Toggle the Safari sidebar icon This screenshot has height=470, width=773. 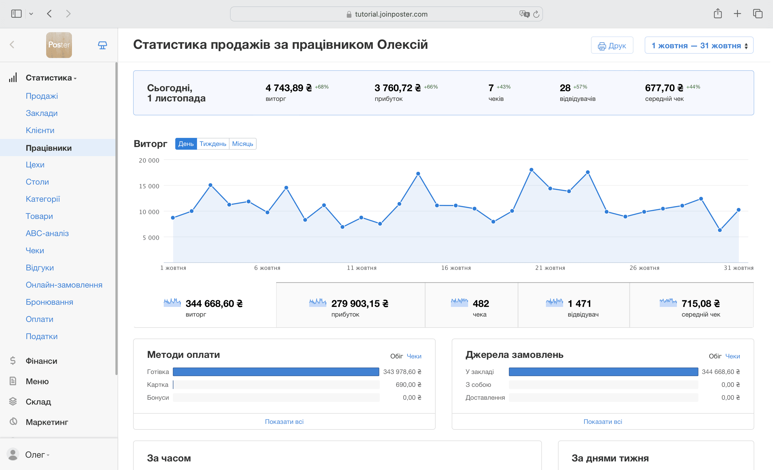click(16, 14)
